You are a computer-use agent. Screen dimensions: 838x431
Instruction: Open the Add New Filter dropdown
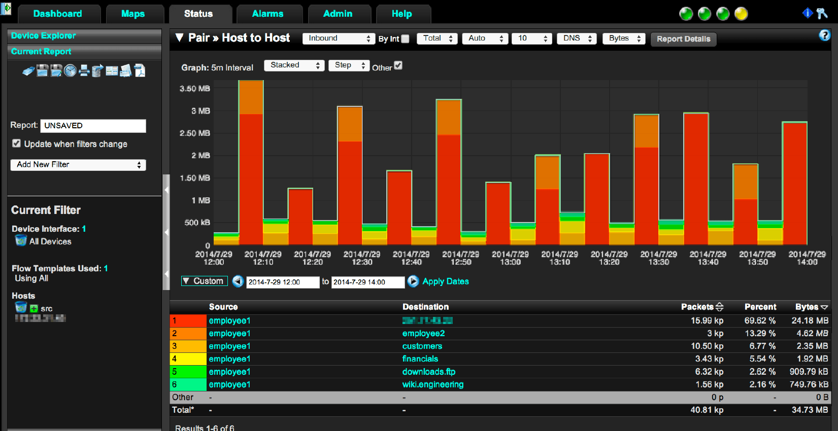pos(78,165)
